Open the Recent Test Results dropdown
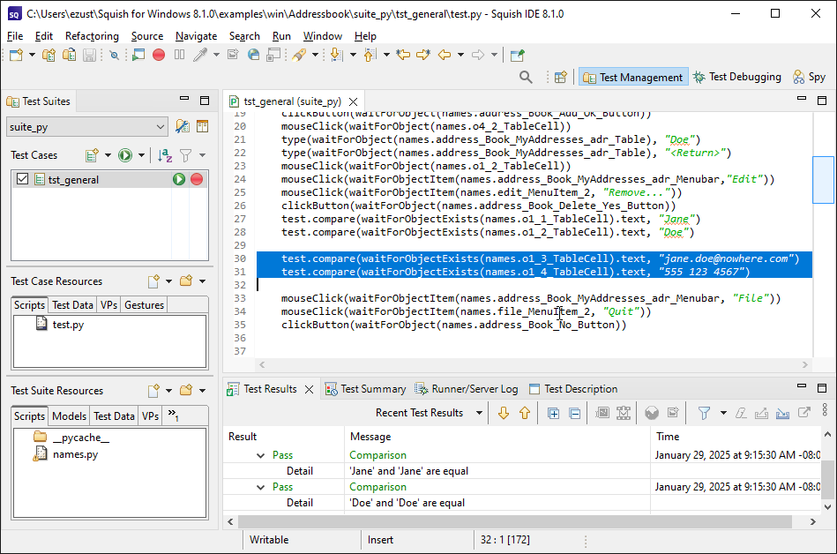The height and width of the screenshot is (554, 837). point(480,413)
